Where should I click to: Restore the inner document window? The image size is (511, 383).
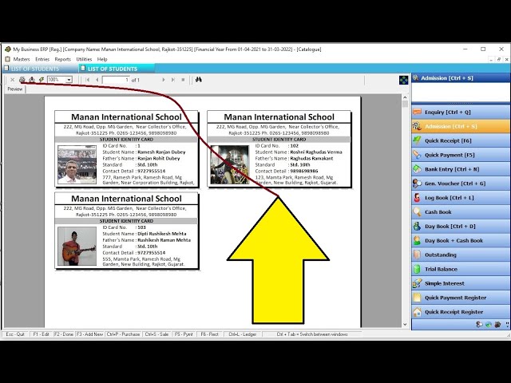pyautogui.click(x=498, y=59)
